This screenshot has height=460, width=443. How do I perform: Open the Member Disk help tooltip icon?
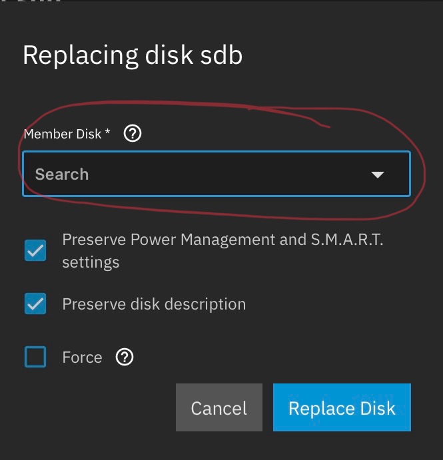click(133, 134)
